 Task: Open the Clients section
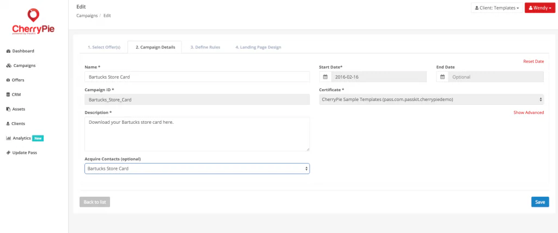point(18,124)
